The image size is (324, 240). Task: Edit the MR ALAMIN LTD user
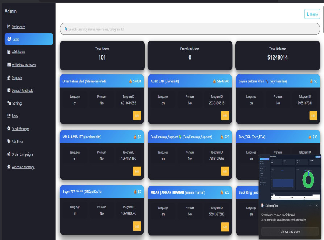(x=137, y=171)
